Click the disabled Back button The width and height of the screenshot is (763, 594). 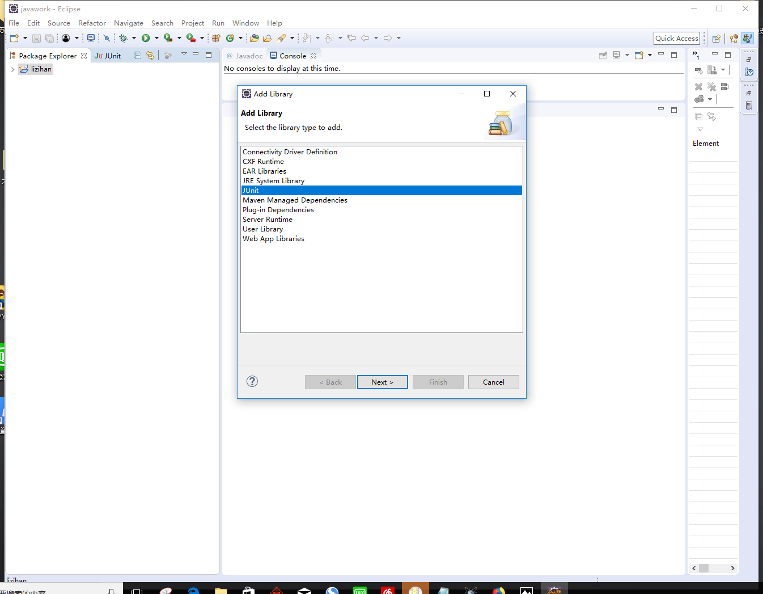pyautogui.click(x=330, y=382)
